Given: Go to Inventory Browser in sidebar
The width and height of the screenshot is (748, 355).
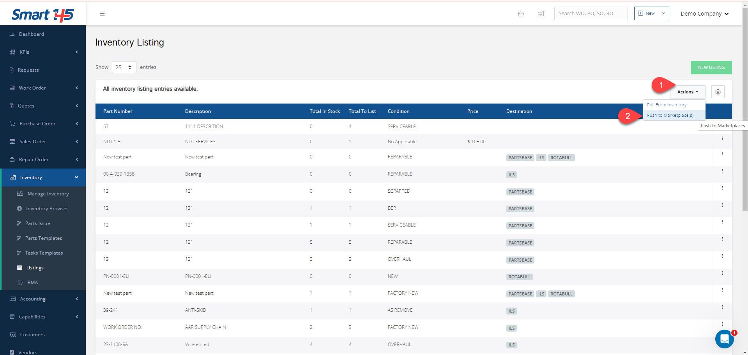Looking at the screenshot, I should [x=47, y=209].
